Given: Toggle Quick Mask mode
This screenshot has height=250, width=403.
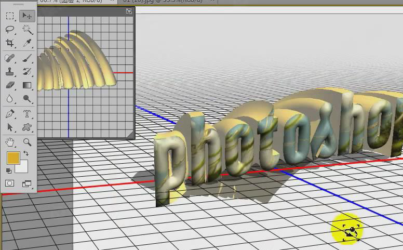Looking at the screenshot, I should (x=10, y=183).
